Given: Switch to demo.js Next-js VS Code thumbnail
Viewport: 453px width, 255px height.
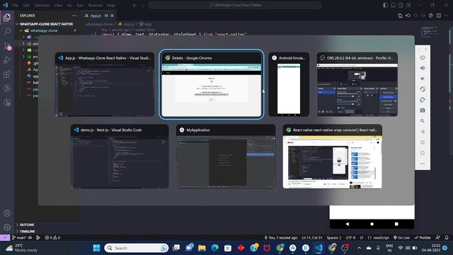Looking at the screenshot, I should [x=120, y=157].
